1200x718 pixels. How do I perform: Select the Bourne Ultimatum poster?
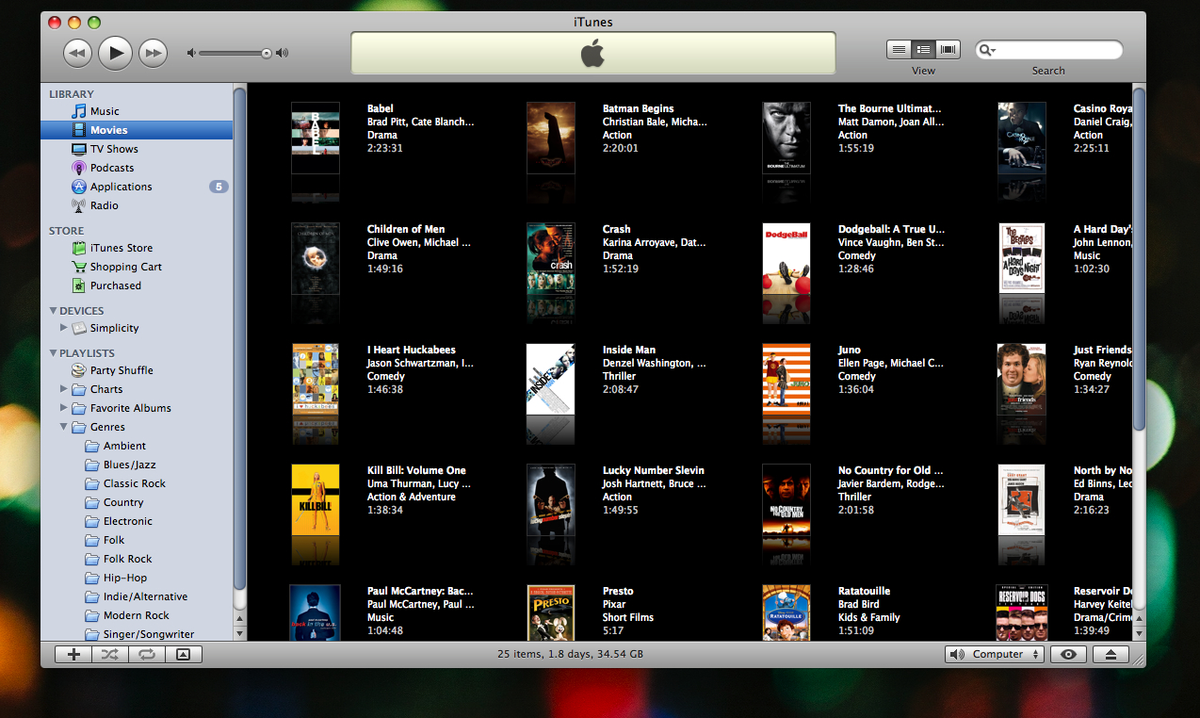click(786, 138)
